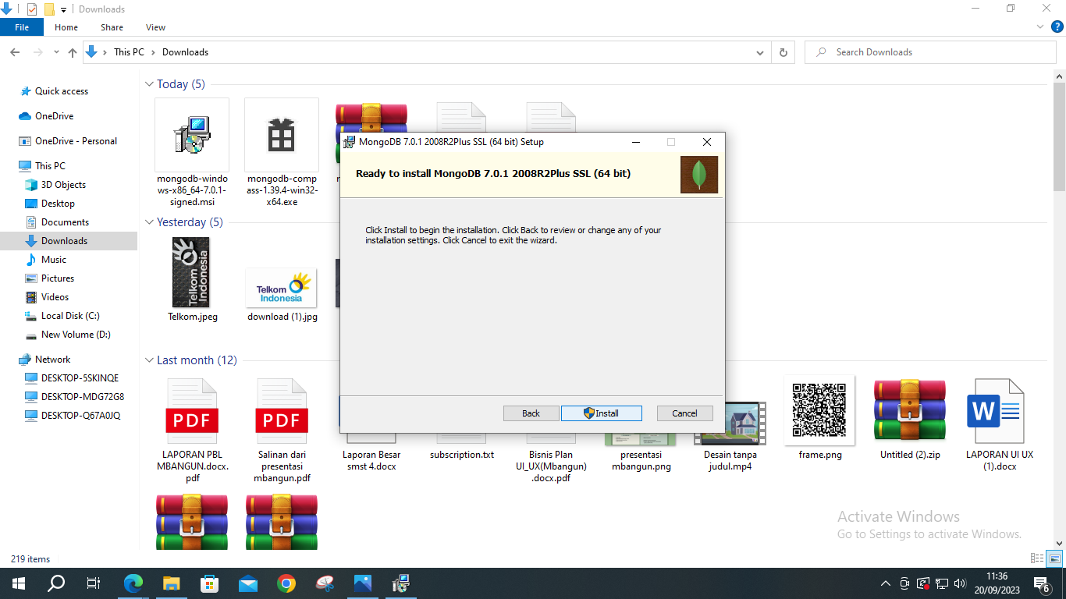Open the File tab in Explorer
1066x599 pixels.
22,27
